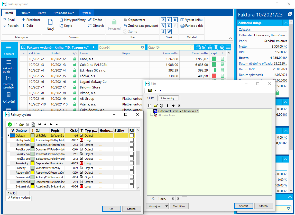Viewport: 295px width, 215px height.
Task: Click the run triangle icon in the Filtr toolbar
Action: 160,91
